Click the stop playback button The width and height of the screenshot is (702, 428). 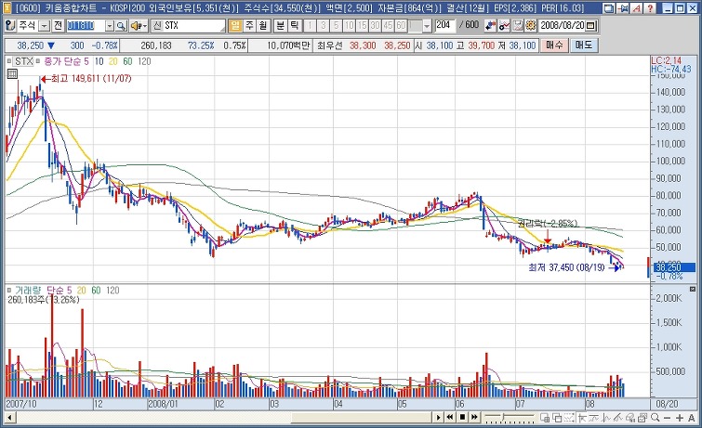(x=462, y=417)
